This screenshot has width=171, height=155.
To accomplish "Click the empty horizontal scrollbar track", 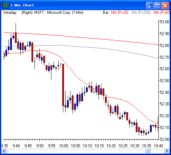I will pos(76,151).
